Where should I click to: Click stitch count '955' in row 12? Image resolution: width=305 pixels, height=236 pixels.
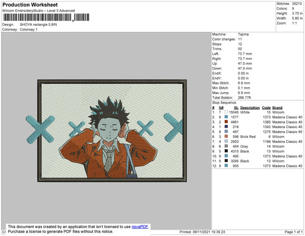point(235,166)
